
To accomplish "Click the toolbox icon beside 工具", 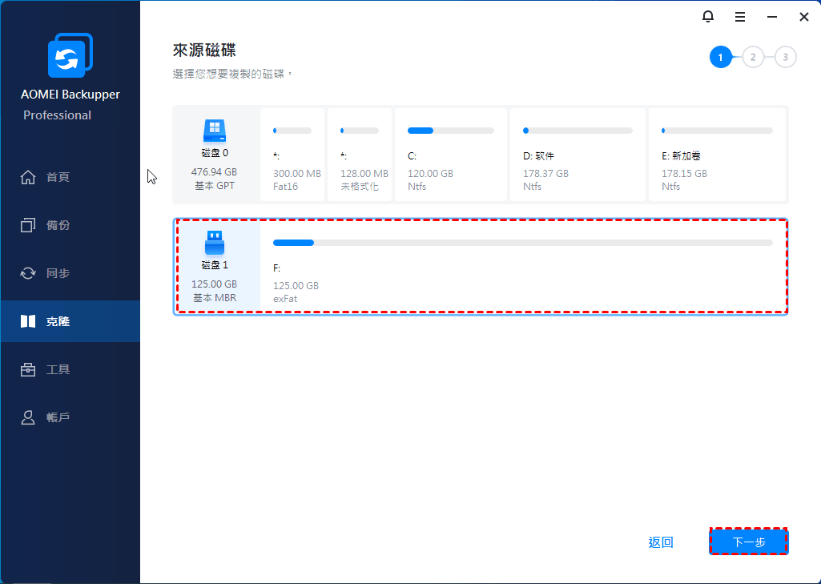I will click(28, 369).
